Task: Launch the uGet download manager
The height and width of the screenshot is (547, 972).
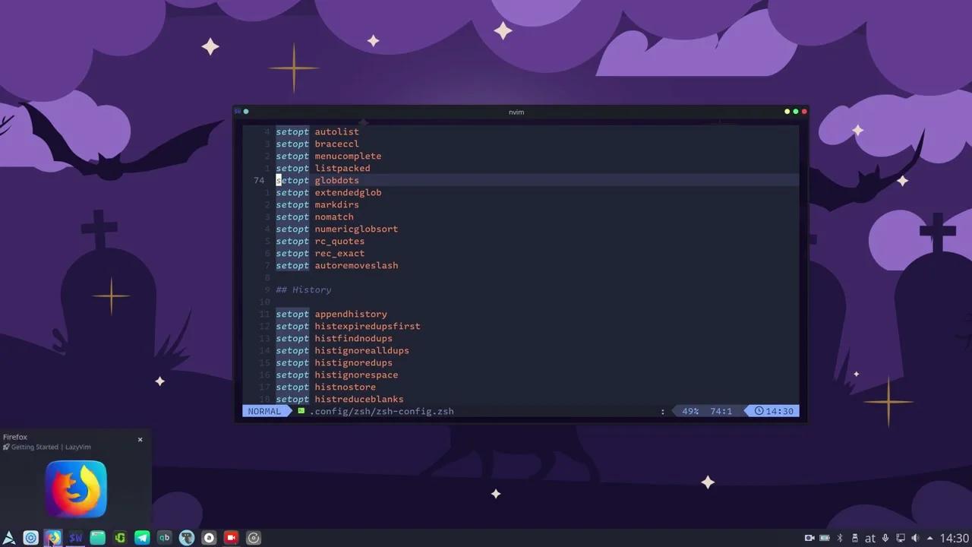Action: point(120,538)
